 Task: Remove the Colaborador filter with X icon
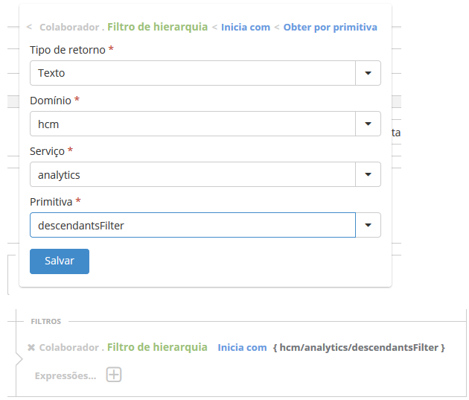[x=31, y=348]
